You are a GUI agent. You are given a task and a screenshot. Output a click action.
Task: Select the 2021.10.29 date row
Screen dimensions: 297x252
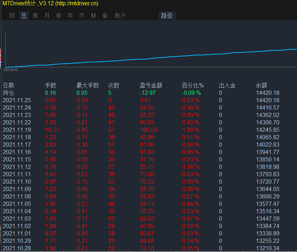point(17,241)
